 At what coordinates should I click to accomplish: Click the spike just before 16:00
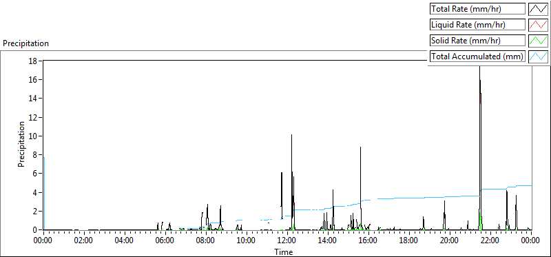360,188
